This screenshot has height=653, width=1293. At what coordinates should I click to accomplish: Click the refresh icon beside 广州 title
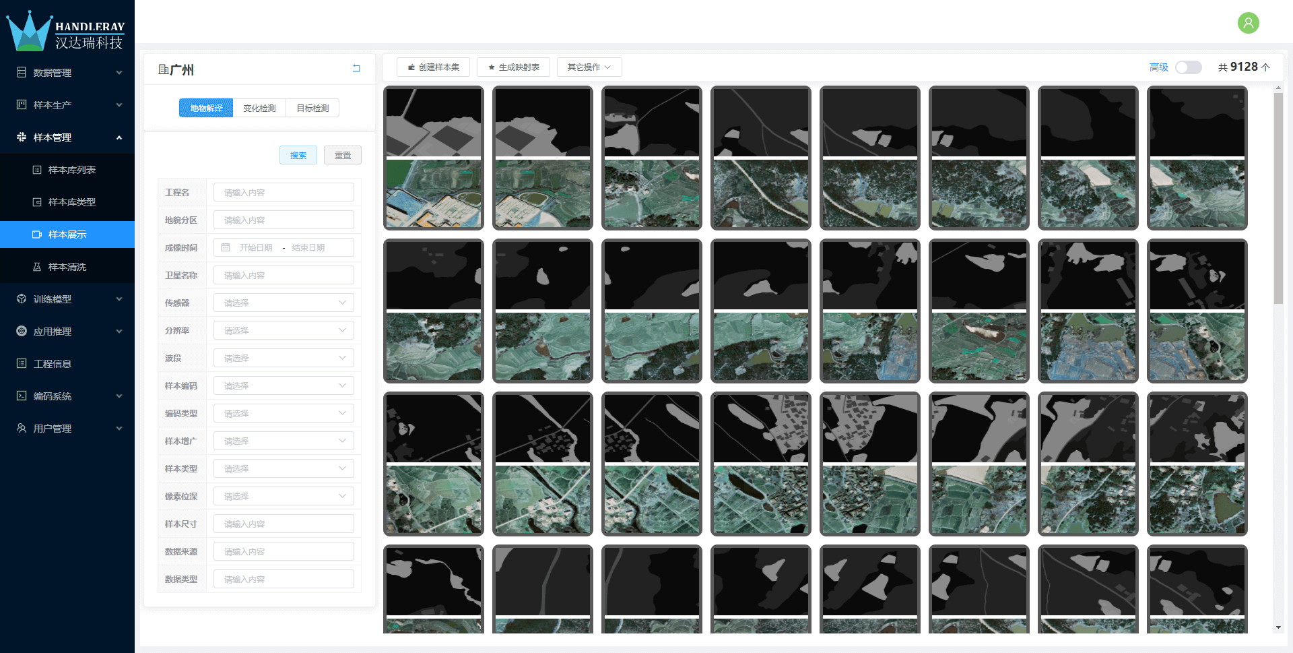(x=356, y=69)
